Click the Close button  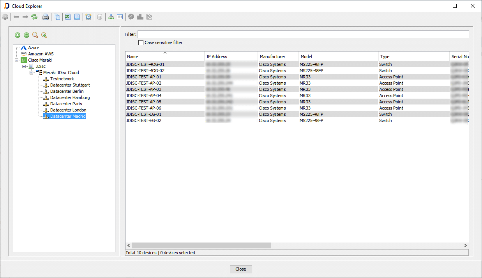[240, 269]
